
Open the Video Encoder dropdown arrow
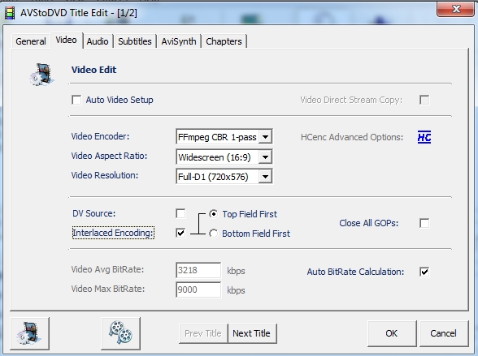(x=265, y=137)
